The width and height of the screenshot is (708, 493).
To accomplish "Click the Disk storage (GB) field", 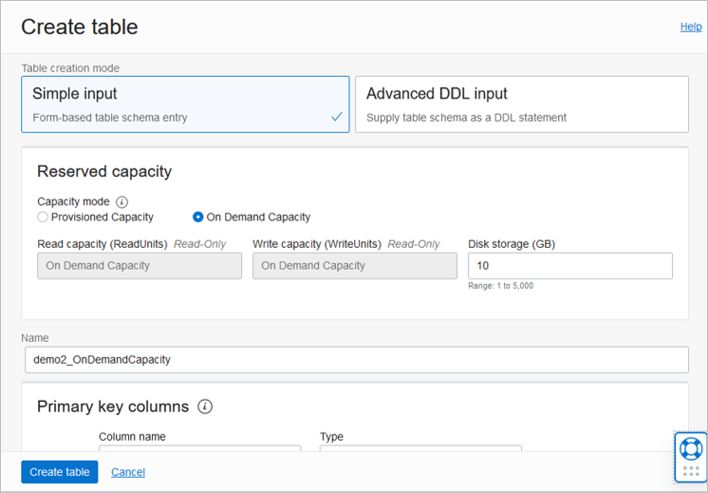I will point(569,266).
